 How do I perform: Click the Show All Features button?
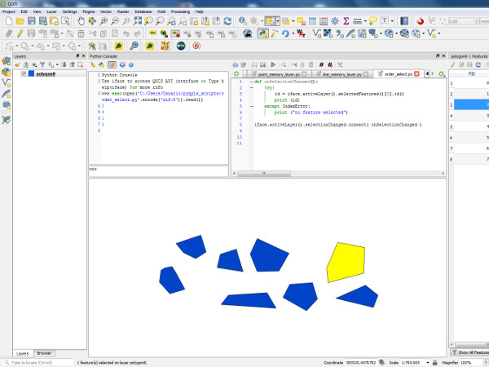click(470, 352)
